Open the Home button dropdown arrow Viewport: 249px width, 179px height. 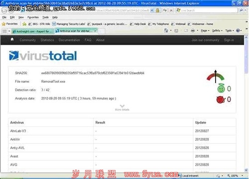pos(171,30)
